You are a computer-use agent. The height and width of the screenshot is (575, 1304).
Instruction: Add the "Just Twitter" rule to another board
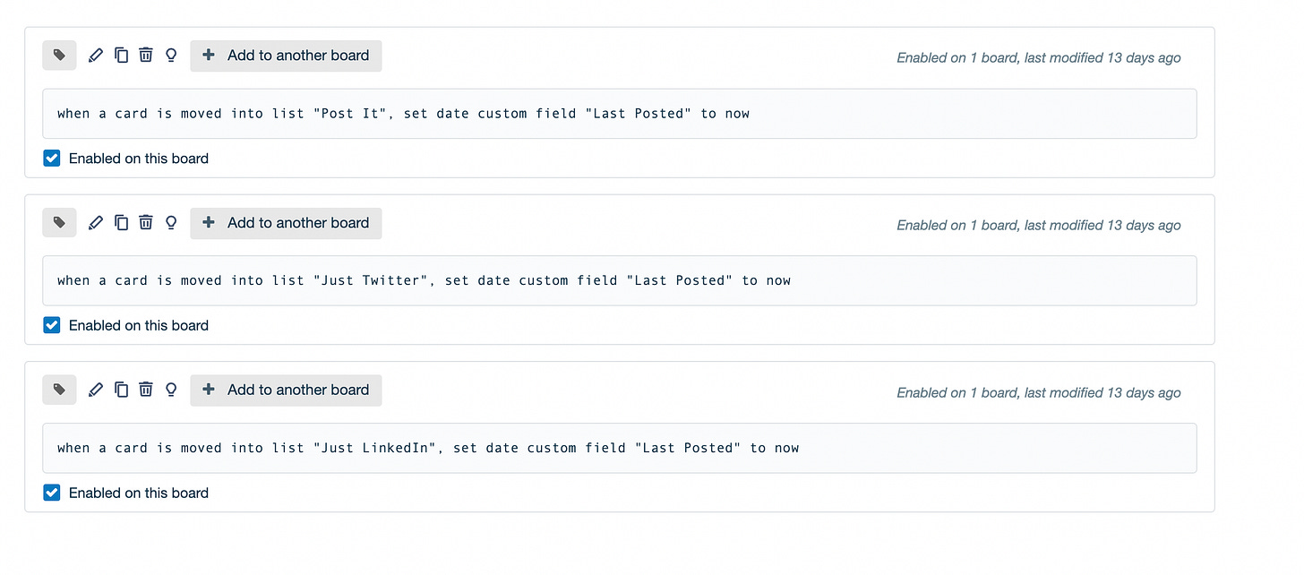[286, 223]
